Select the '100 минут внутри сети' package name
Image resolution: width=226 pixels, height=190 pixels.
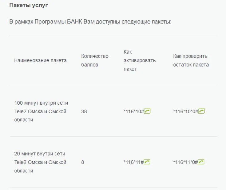click(41, 111)
